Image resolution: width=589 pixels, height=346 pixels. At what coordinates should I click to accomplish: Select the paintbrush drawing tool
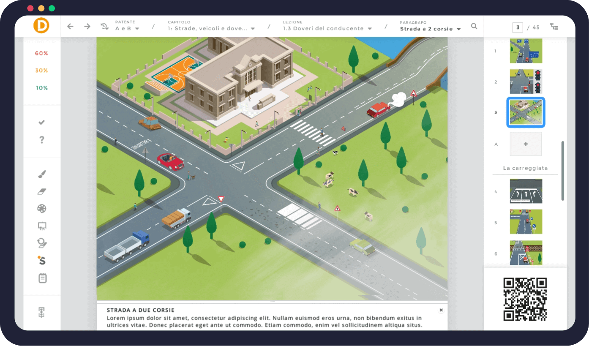tap(42, 174)
